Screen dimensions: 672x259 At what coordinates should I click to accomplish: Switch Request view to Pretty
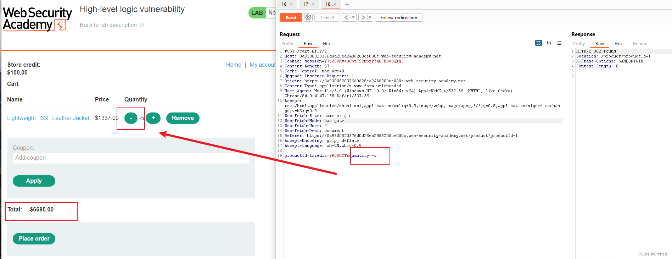(x=287, y=44)
